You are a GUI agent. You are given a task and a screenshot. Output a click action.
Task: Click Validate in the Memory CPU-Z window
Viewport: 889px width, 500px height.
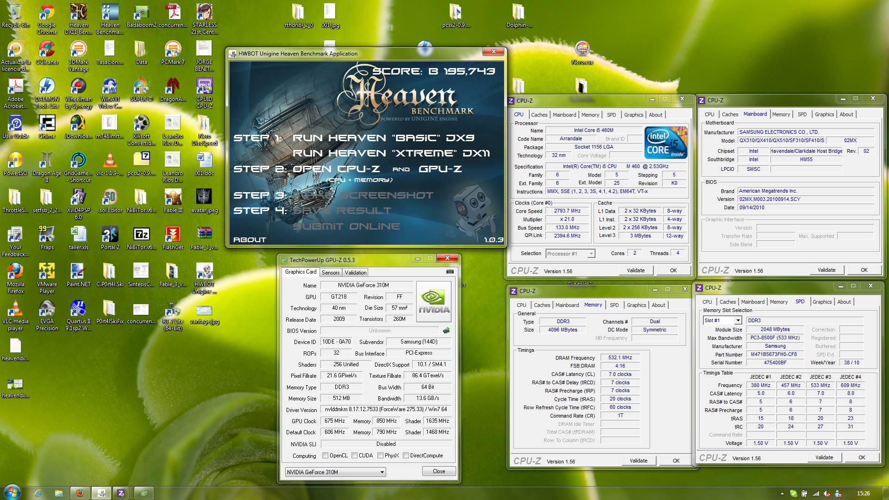(x=638, y=461)
